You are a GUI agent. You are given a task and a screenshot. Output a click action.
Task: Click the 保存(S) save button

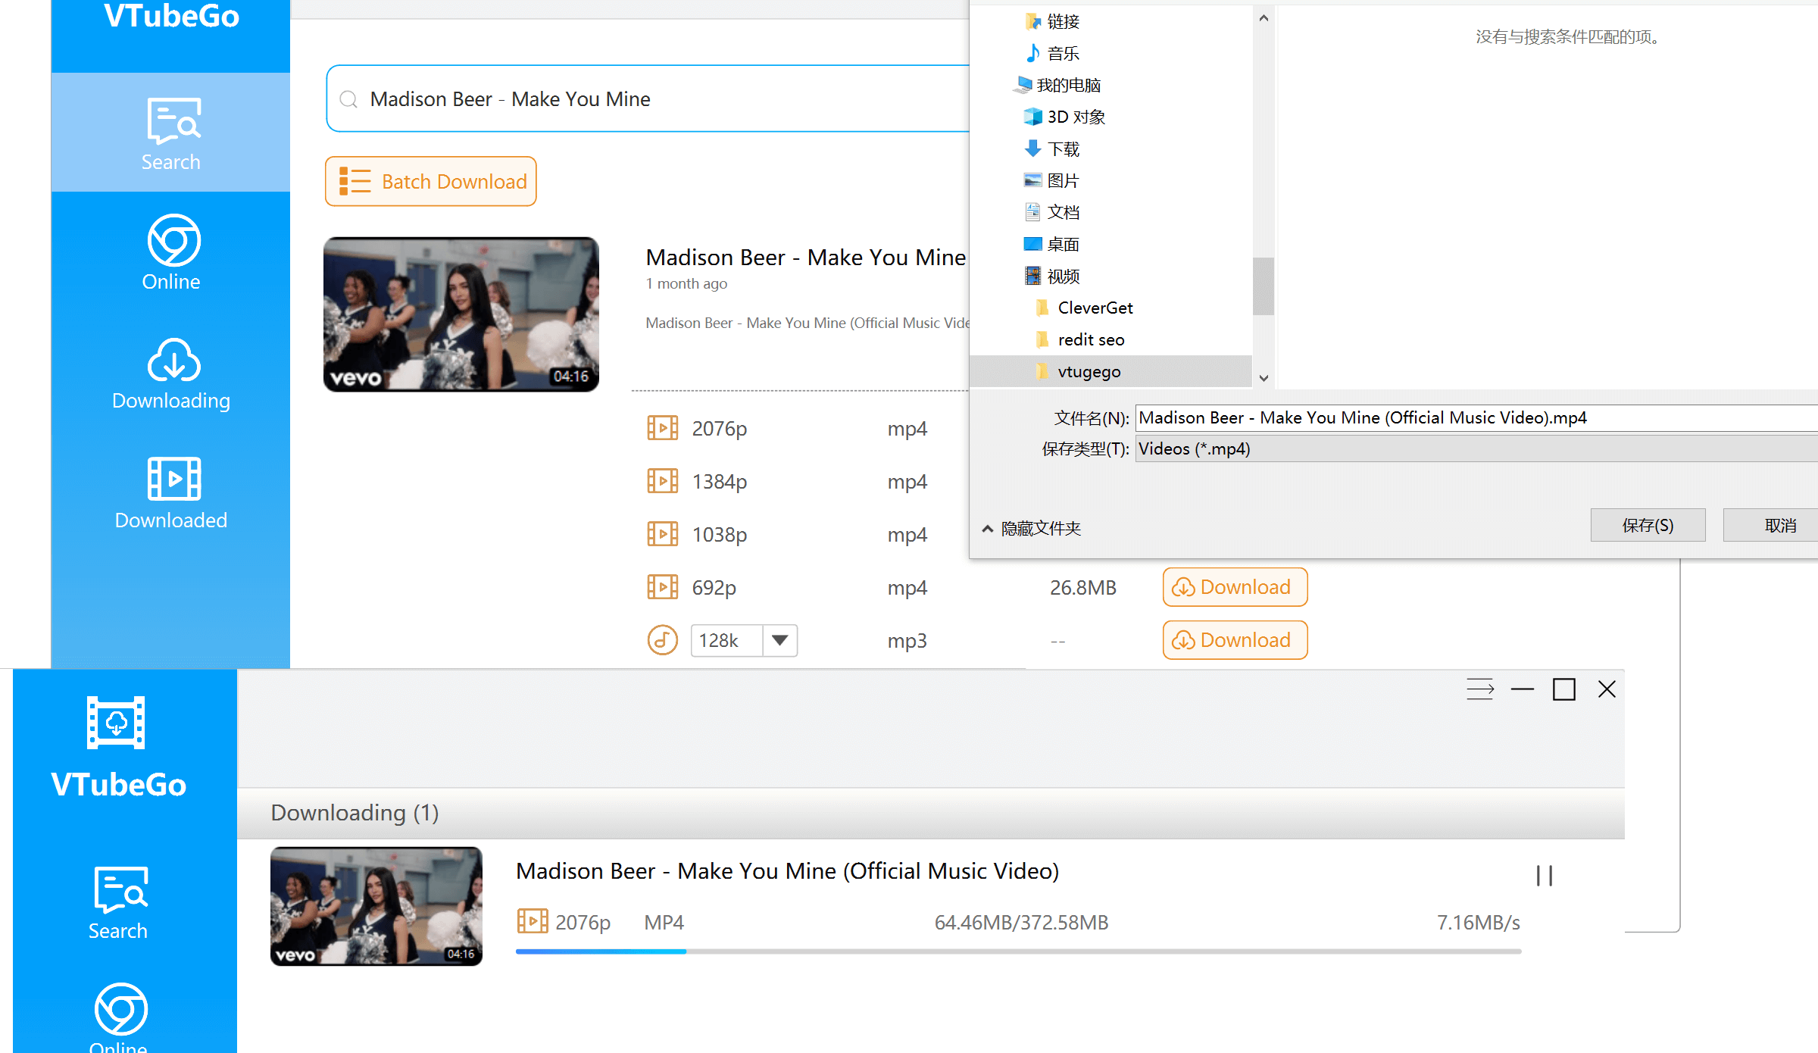pos(1648,525)
